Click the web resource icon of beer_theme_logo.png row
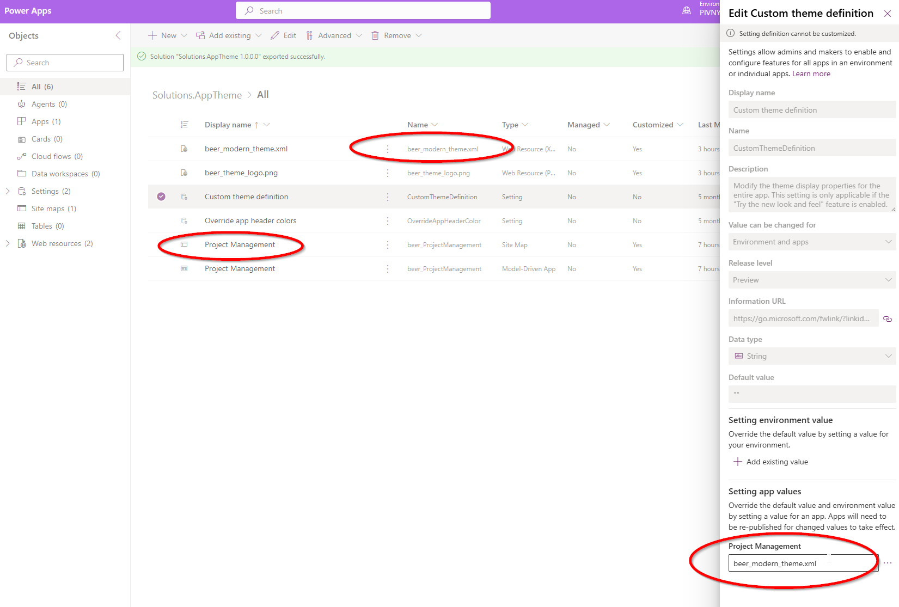The image size is (899, 607). pyautogui.click(x=184, y=173)
